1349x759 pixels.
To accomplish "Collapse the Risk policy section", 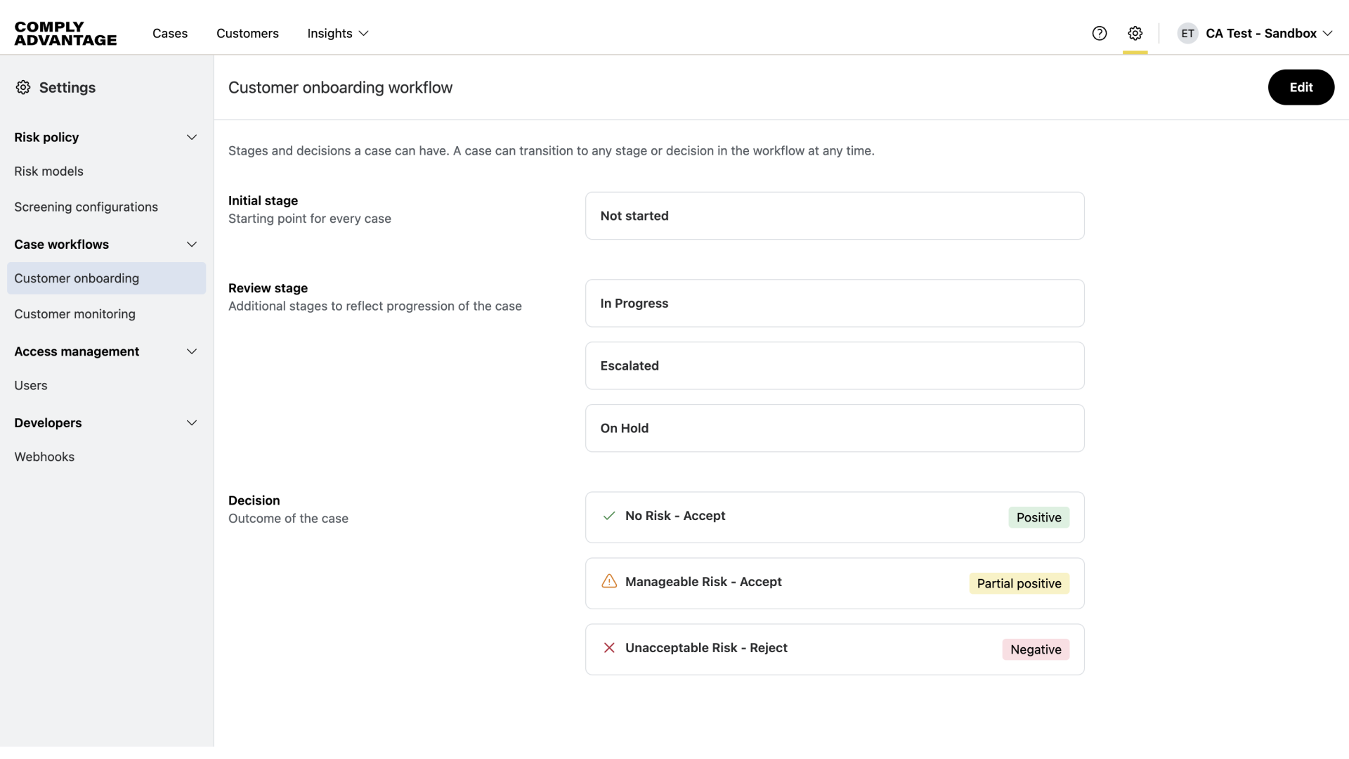I will (x=192, y=137).
